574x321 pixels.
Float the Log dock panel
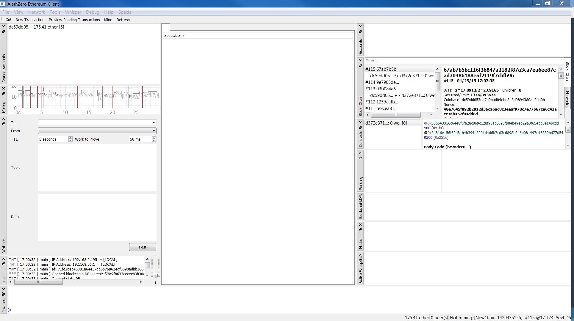(4, 264)
